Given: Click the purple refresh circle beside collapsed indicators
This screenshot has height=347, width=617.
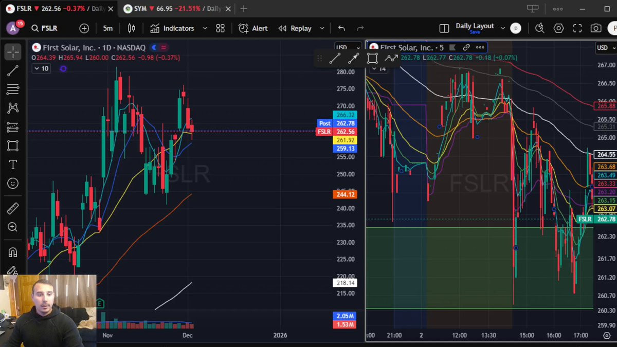Looking at the screenshot, I should 63,68.
